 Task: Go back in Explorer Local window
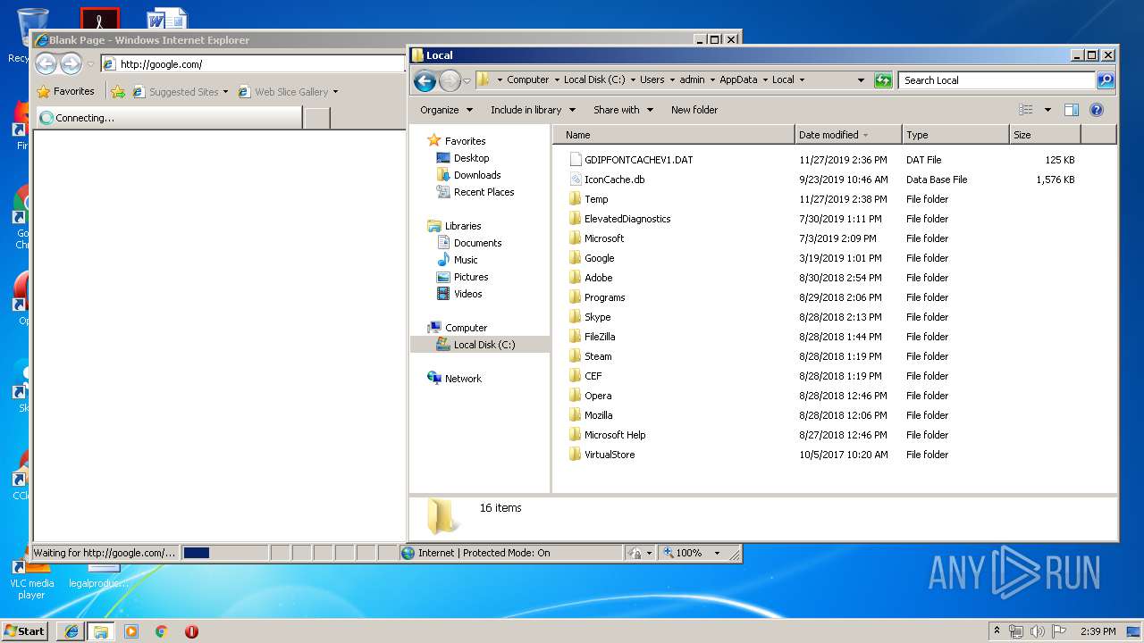pos(425,80)
